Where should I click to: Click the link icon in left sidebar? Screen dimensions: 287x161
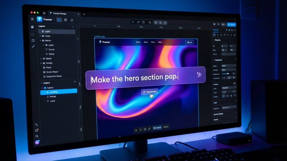coord(33,47)
